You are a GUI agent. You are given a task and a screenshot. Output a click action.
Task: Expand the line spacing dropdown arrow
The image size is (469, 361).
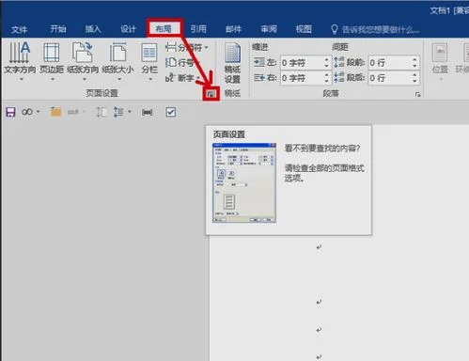[130, 112]
